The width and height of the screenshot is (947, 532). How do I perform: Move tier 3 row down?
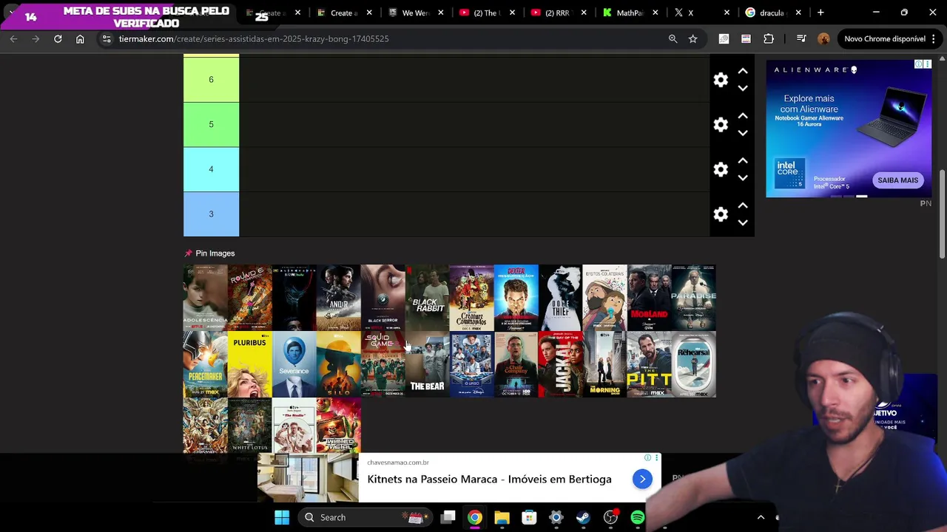pyautogui.click(x=743, y=222)
